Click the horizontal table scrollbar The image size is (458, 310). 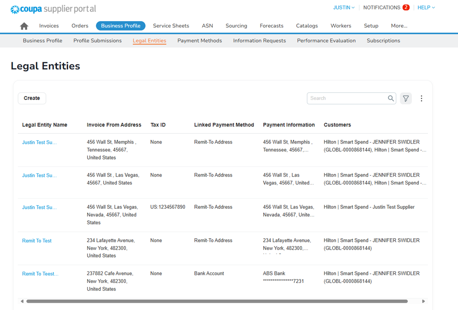[x=217, y=301]
